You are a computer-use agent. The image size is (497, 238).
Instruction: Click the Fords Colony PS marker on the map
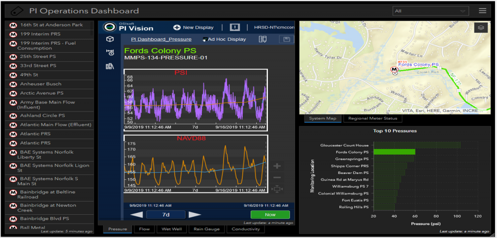[x=394, y=69]
